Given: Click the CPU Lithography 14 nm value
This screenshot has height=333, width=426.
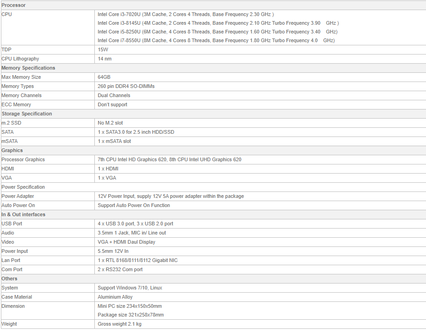Looking at the screenshot, I should 104,59.
